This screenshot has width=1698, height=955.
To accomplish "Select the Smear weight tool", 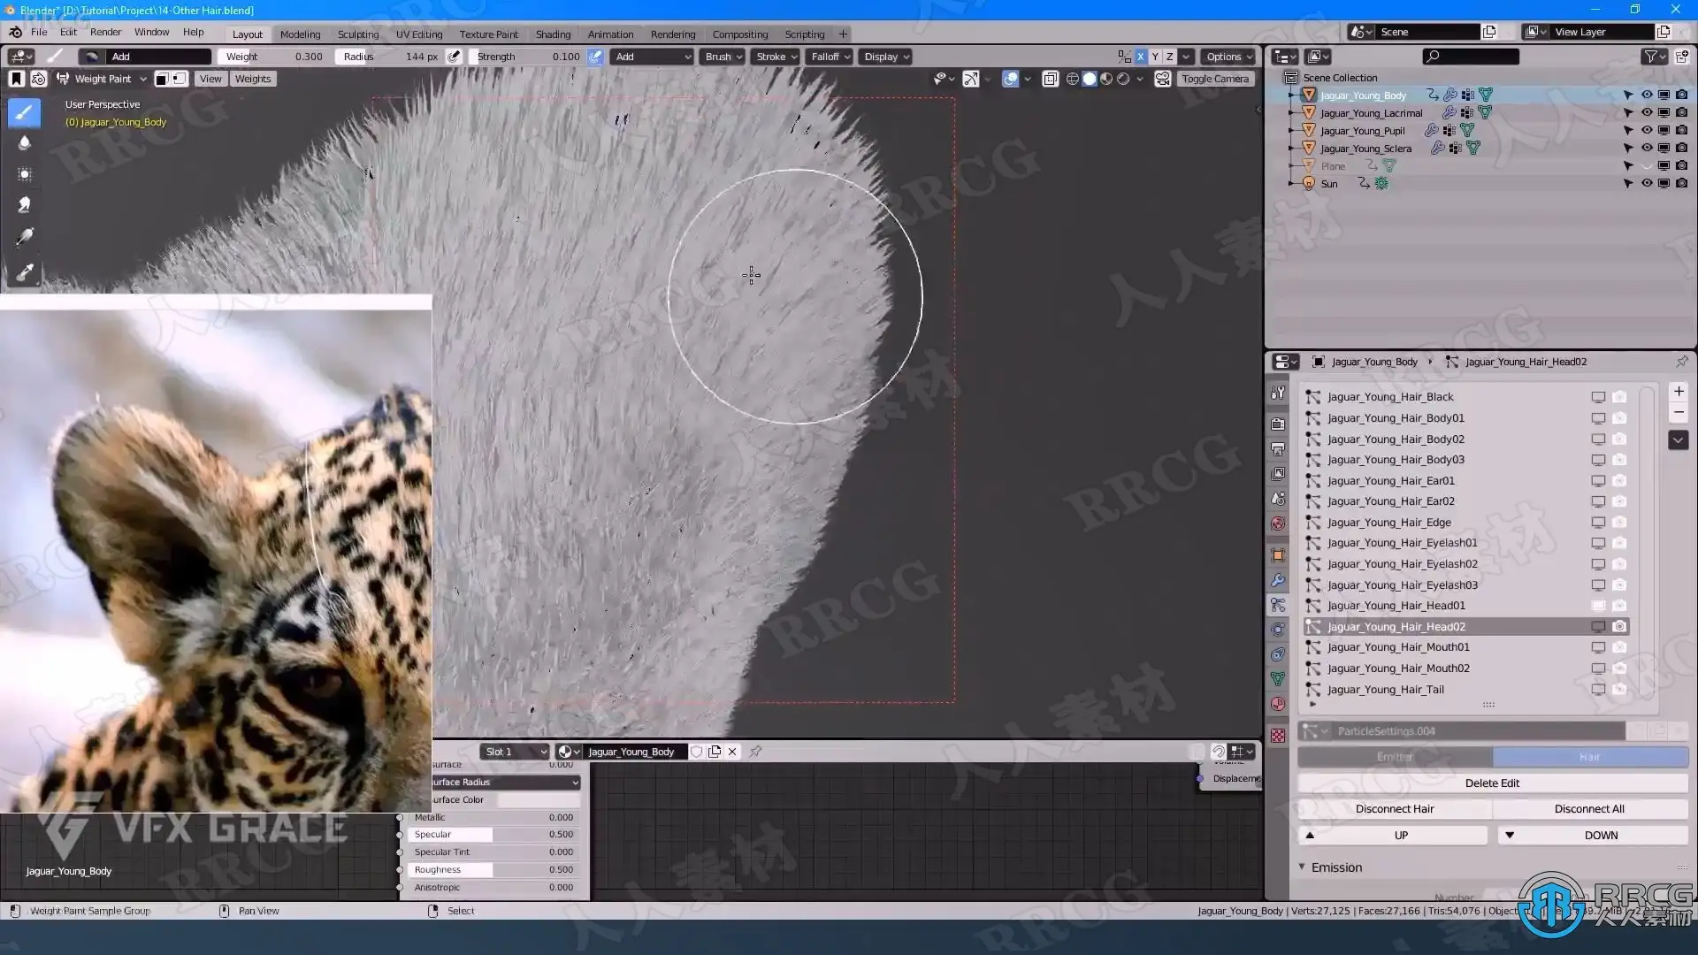I will [24, 205].
